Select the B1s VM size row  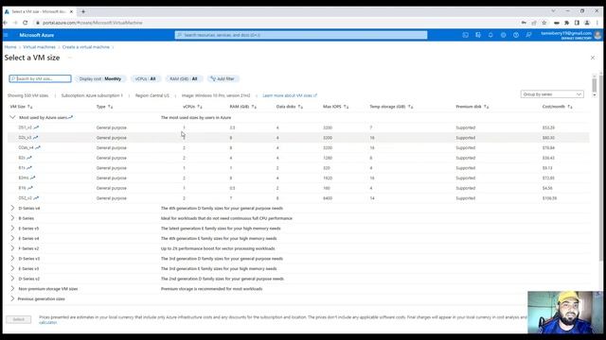coord(298,168)
